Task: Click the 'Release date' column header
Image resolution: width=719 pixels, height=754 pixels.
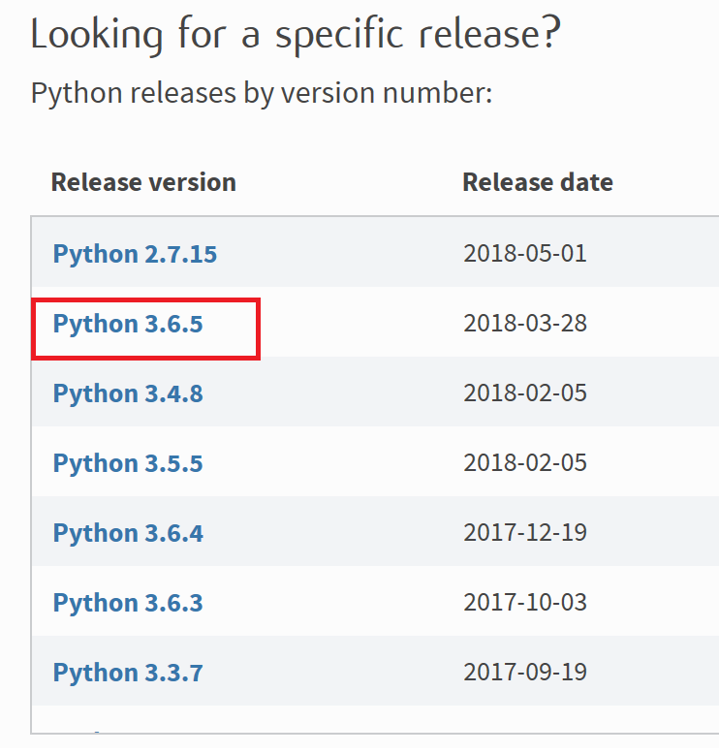Action: (537, 182)
